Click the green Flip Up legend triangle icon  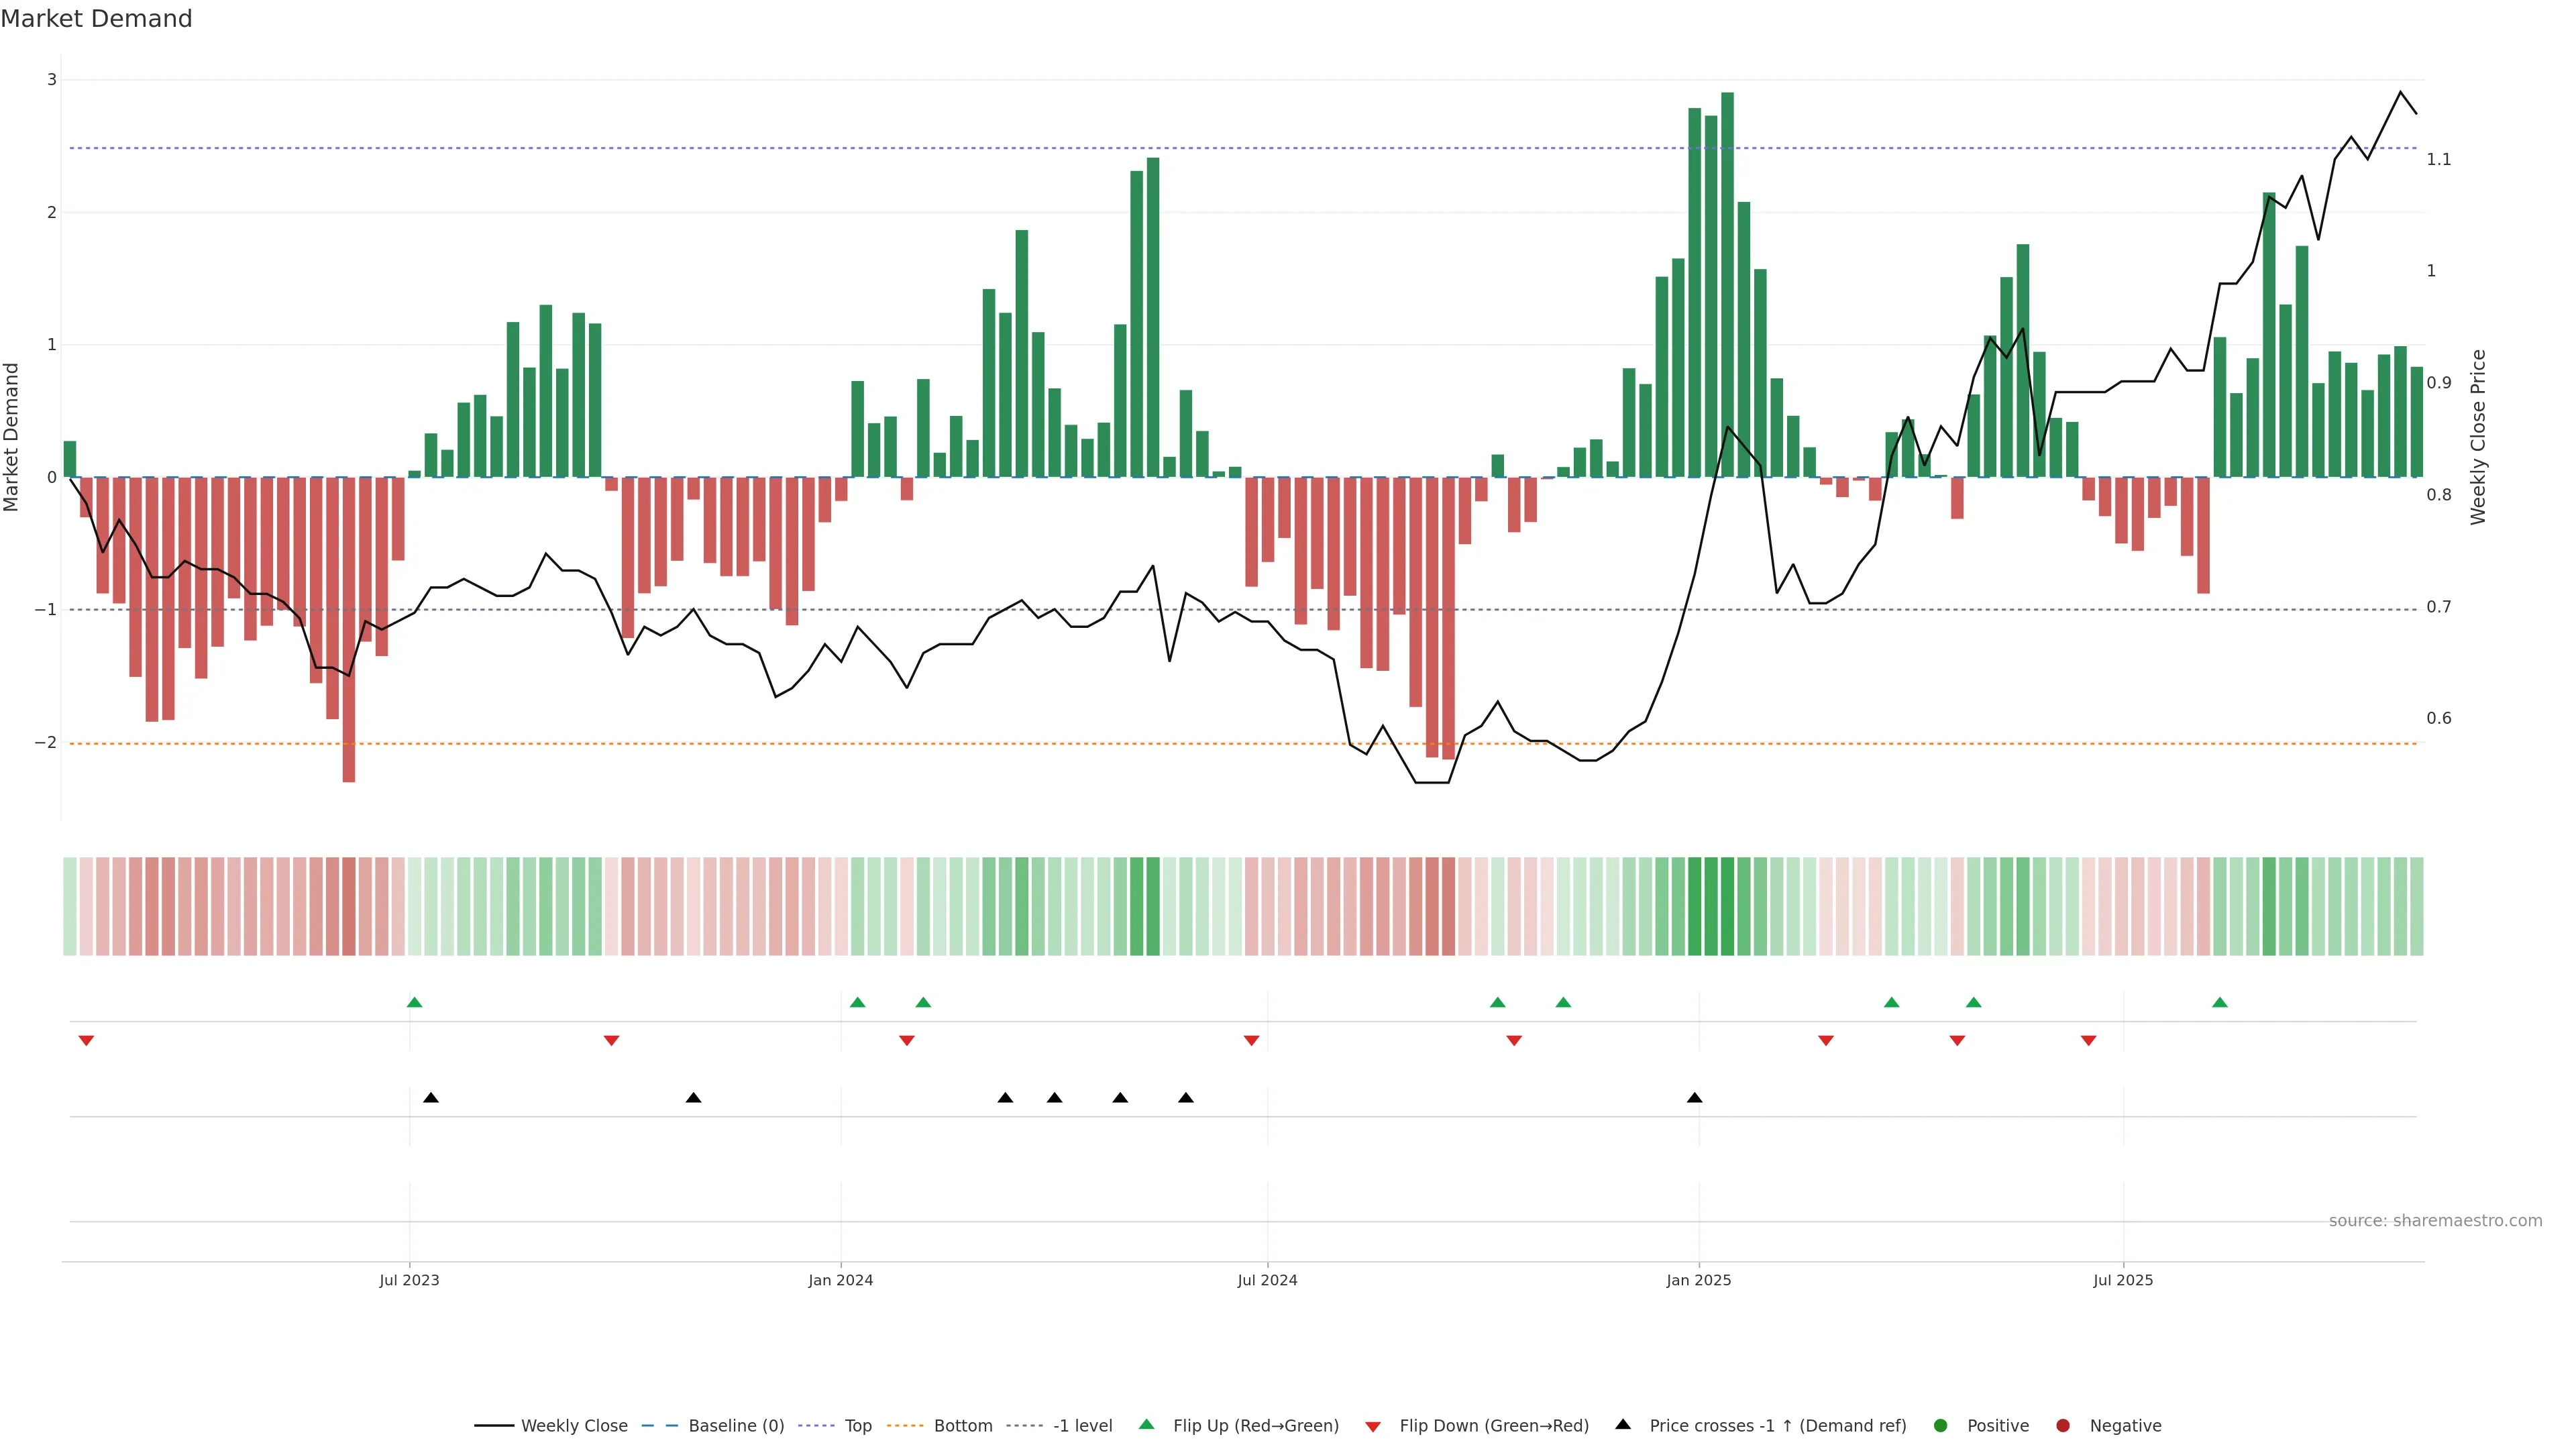[x=1146, y=1424]
